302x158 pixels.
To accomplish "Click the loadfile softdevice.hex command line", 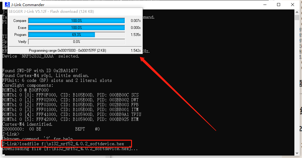I will click(x=63, y=144).
